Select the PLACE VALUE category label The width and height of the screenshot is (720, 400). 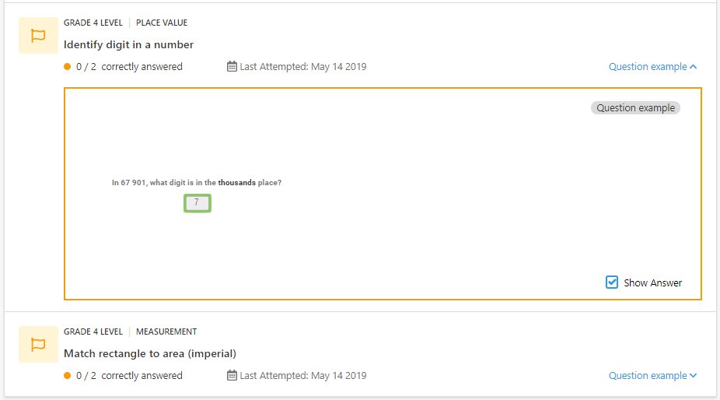[162, 23]
